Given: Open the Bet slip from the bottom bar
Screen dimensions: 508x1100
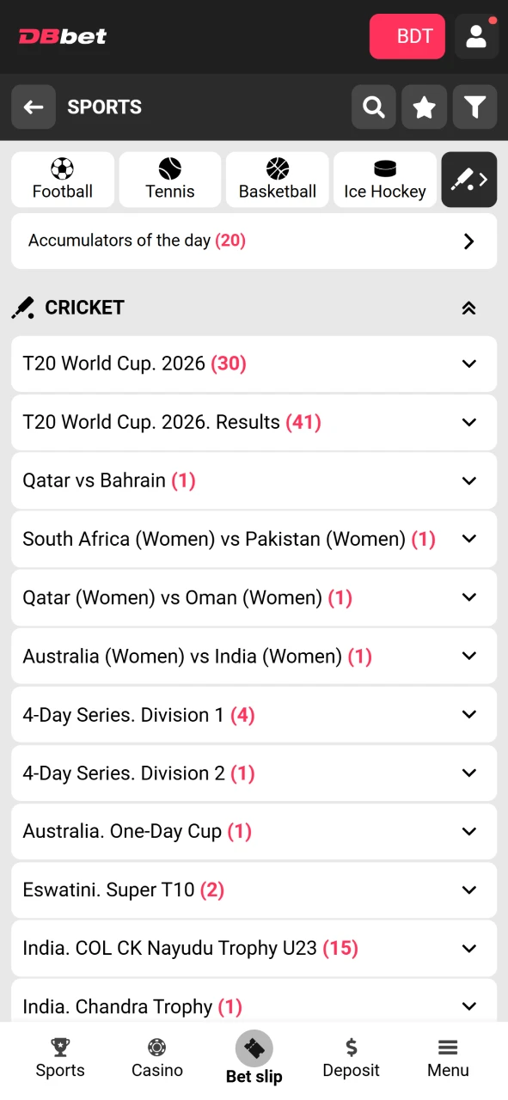Looking at the screenshot, I should (254, 1057).
